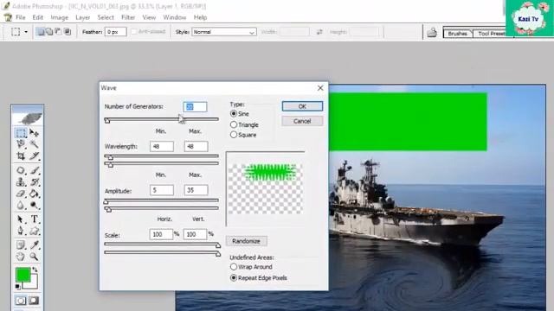Select Repeat Edge Pixels option
554x311 pixels.
(x=234, y=278)
